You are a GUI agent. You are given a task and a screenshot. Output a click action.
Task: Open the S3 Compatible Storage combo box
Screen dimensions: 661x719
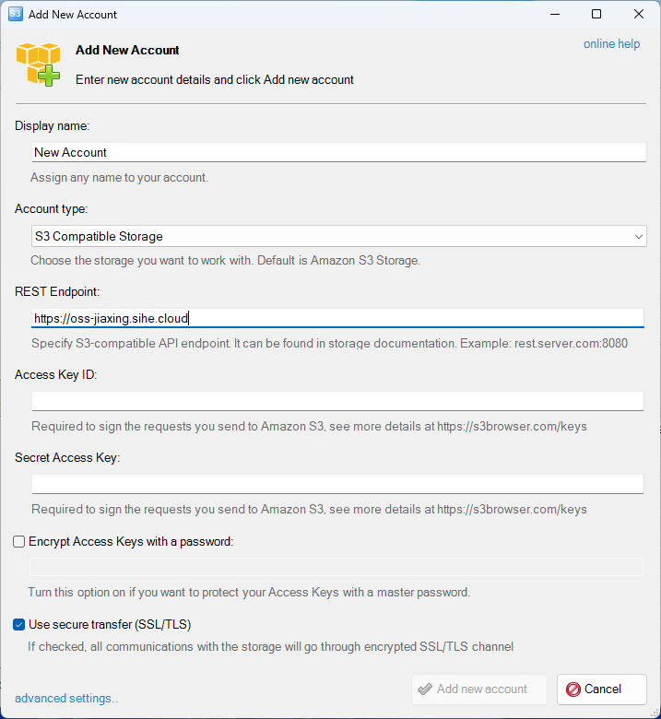point(339,236)
